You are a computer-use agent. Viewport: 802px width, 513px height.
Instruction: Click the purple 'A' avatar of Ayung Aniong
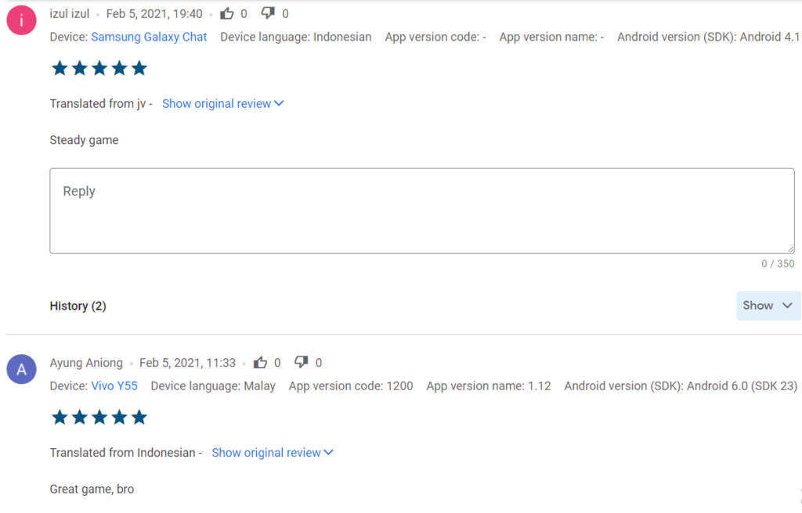point(21,369)
